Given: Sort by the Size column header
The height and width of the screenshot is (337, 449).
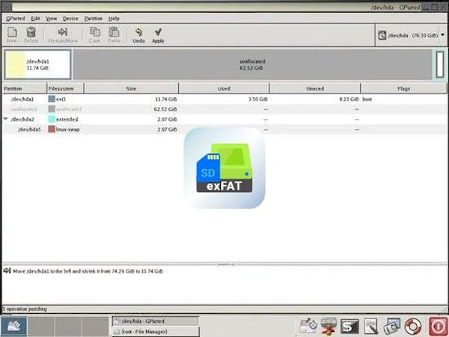Looking at the screenshot, I should 131,89.
